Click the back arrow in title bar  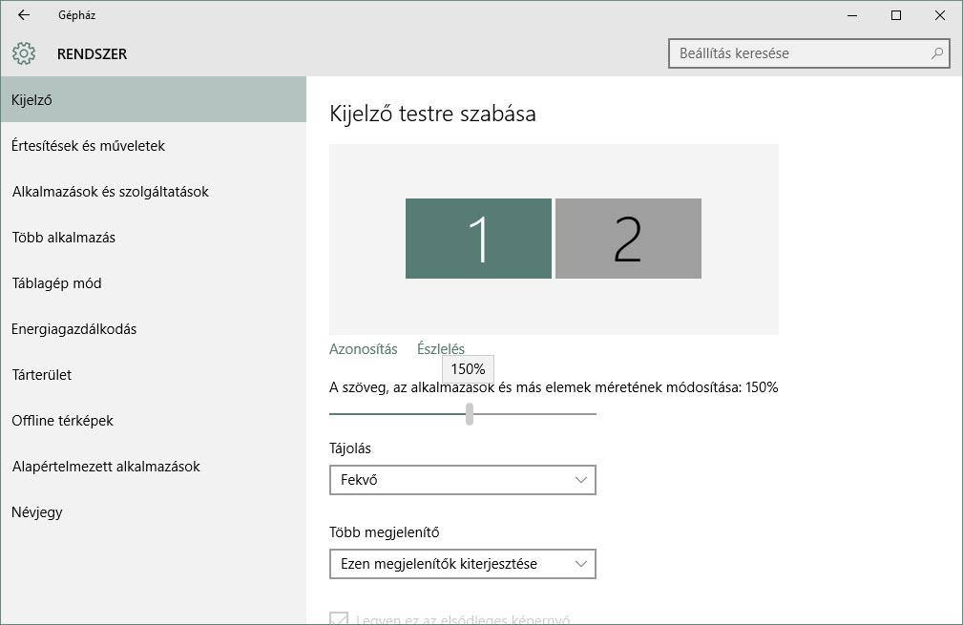coord(24,15)
